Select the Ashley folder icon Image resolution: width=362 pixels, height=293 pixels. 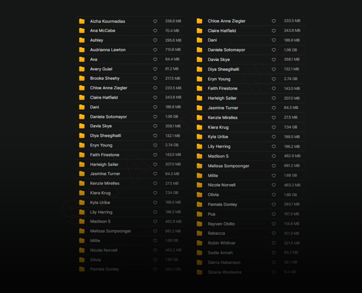[x=82, y=40]
